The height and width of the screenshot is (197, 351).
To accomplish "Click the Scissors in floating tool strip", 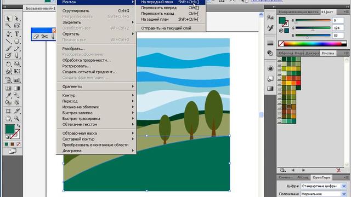I will tap(44, 37).
